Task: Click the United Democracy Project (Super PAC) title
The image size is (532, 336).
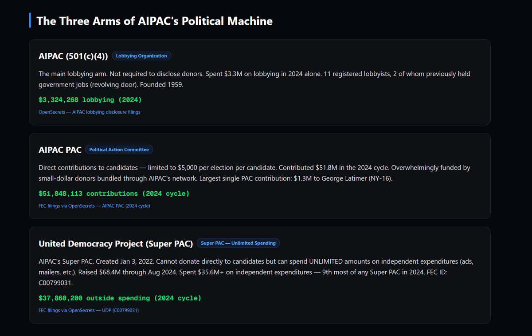Action: pos(116,243)
